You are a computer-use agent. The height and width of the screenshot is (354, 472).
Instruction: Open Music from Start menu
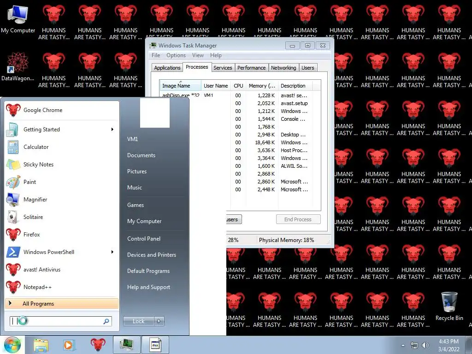tap(134, 188)
